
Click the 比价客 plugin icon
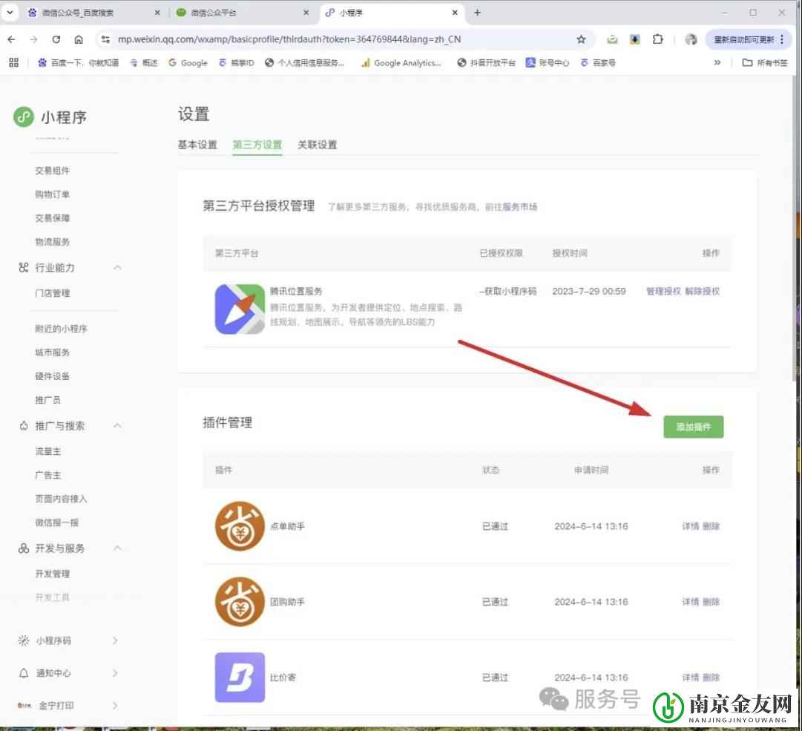coord(239,677)
